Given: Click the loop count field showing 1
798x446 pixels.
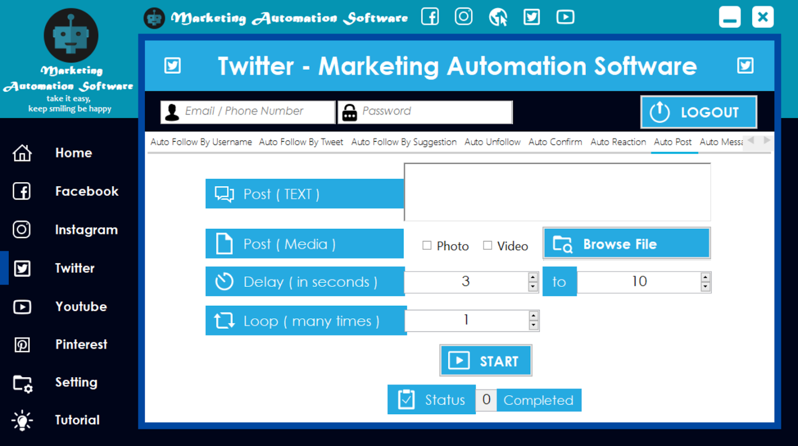Looking at the screenshot, I should 466,320.
